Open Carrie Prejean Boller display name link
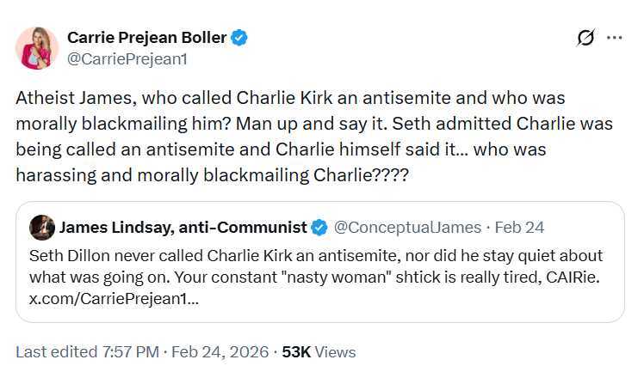This screenshot has width=638, height=378. pos(146,37)
